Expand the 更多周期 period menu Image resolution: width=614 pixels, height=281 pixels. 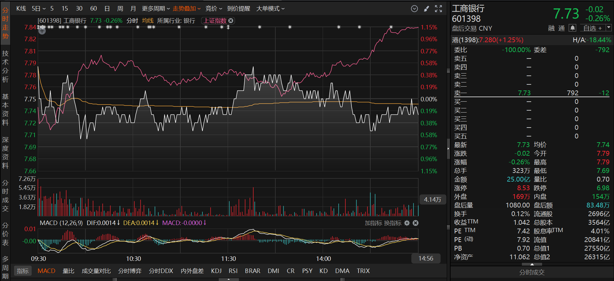coord(156,9)
